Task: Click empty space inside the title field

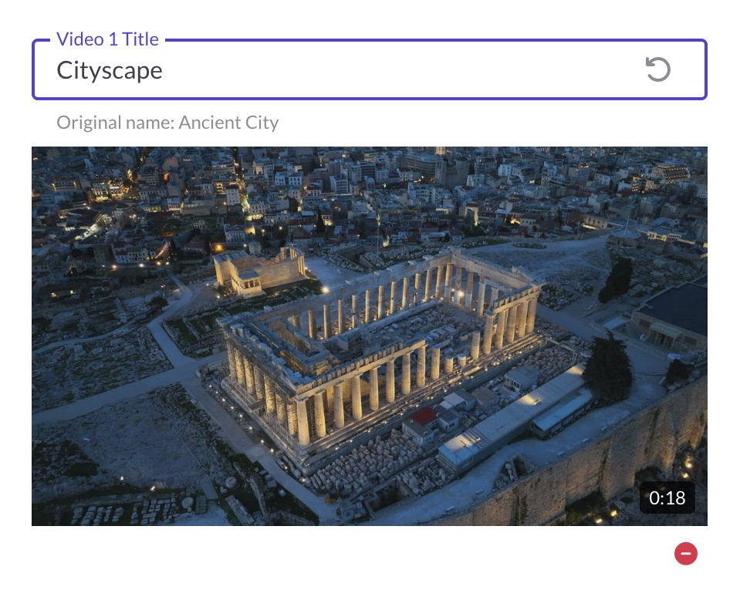Action: pyautogui.click(x=401, y=70)
